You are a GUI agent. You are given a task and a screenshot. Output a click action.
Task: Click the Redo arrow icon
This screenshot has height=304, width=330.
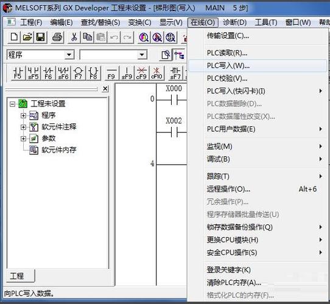pos(127,38)
